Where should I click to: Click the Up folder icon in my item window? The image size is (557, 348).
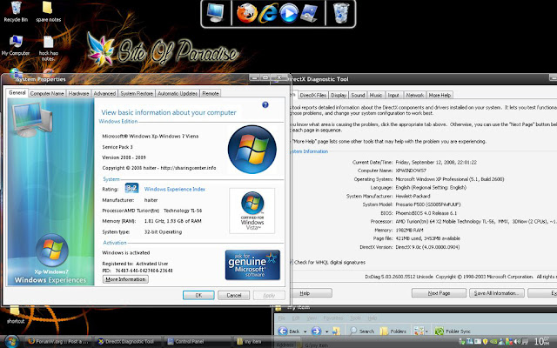click(x=336, y=331)
